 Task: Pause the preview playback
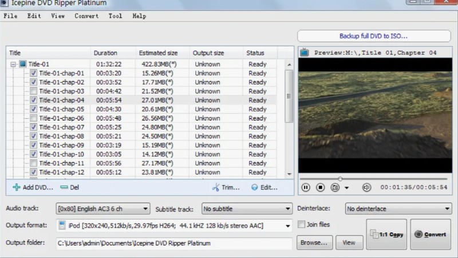(306, 187)
